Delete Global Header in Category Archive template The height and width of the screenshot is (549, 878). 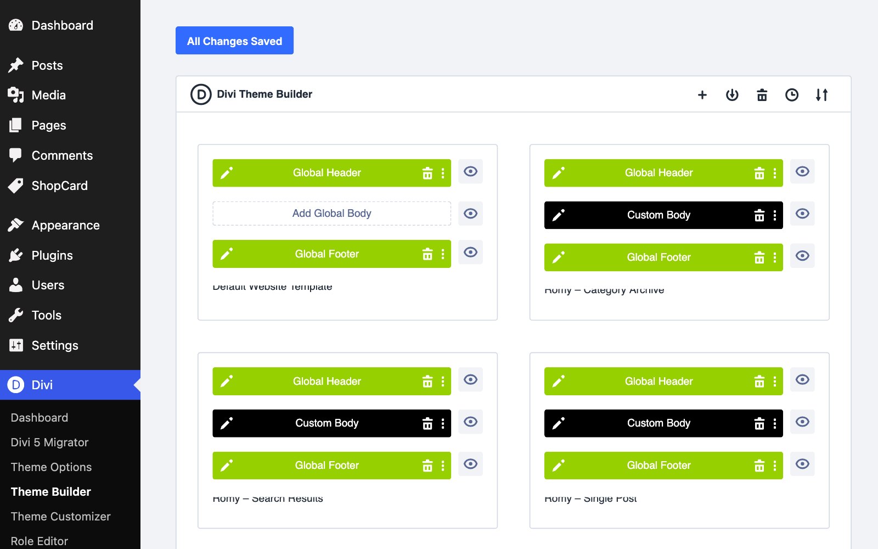coord(759,173)
